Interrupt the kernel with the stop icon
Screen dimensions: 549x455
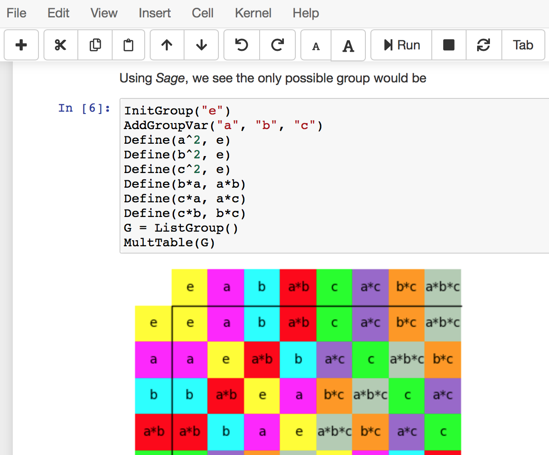pos(449,45)
